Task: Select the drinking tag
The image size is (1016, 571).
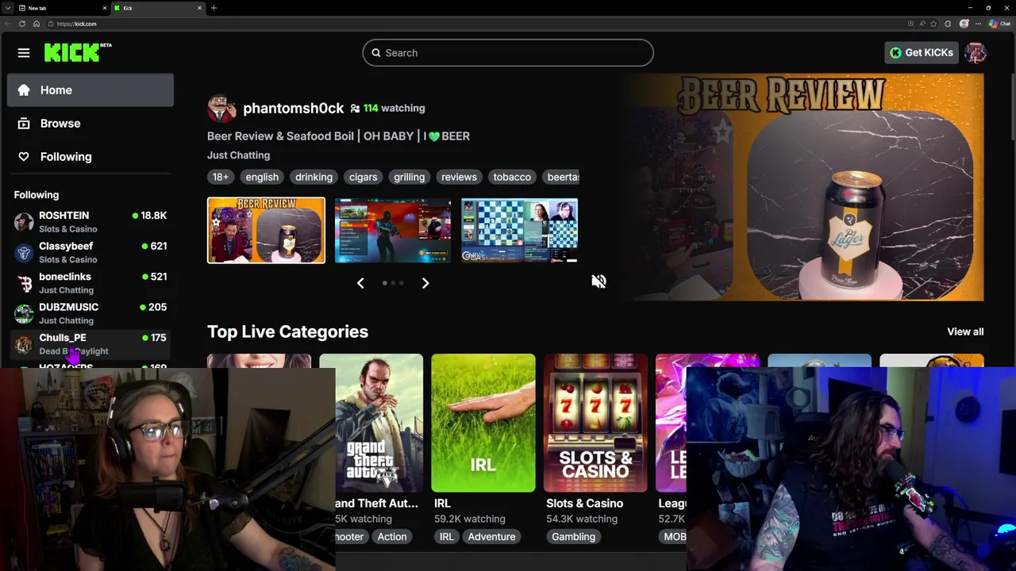Action: (x=314, y=177)
